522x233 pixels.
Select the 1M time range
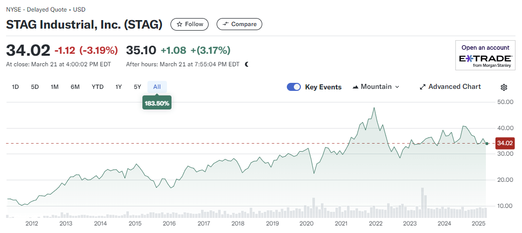coord(55,87)
